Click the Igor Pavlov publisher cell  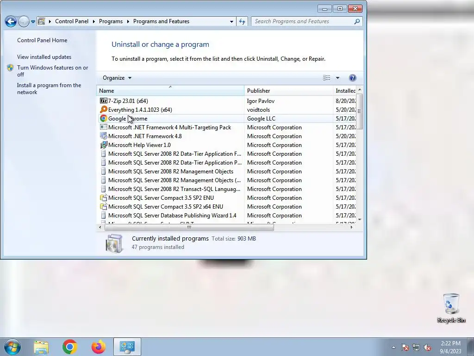coord(261,101)
